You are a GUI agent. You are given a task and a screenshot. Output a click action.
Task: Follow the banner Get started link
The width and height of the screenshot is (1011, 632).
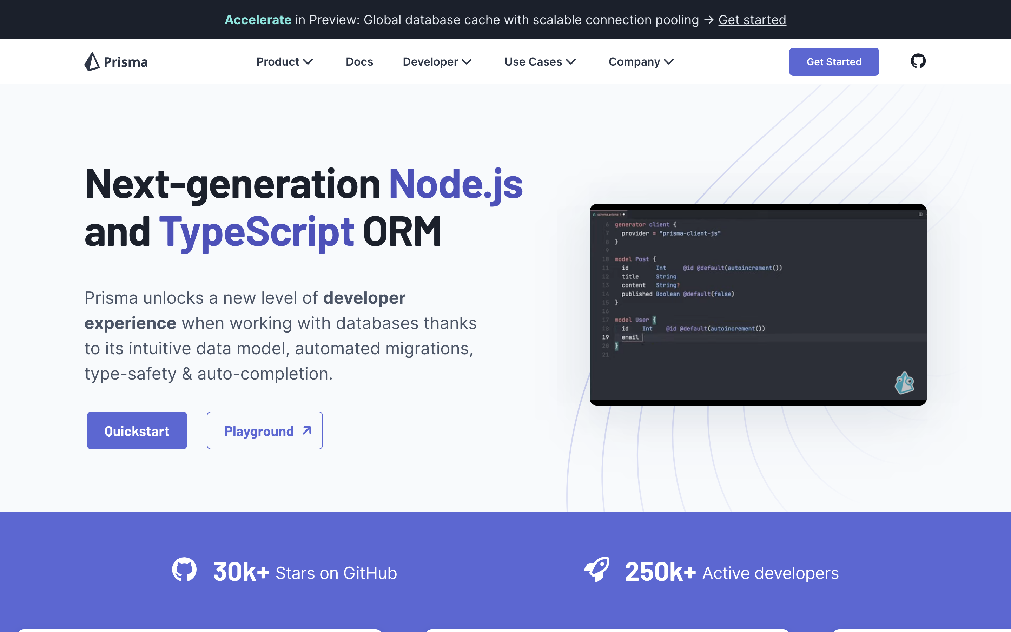(x=752, y=20)
